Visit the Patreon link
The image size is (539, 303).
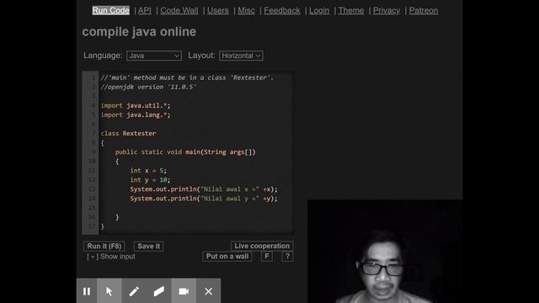(423, 11)
